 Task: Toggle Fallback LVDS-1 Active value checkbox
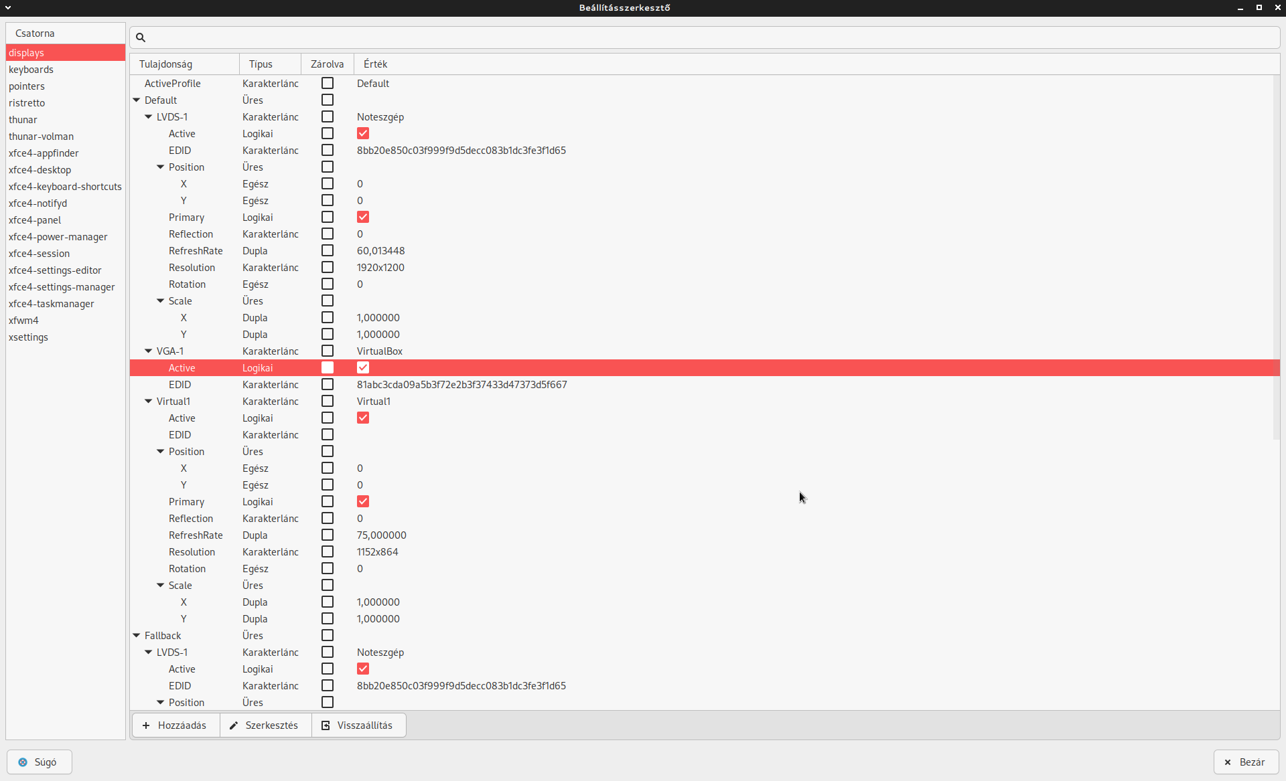(363, 669)
